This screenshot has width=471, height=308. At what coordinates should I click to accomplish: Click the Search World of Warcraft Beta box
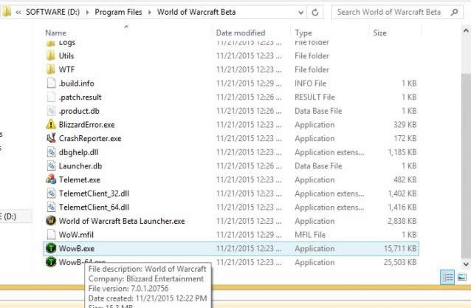pos(391,13)
